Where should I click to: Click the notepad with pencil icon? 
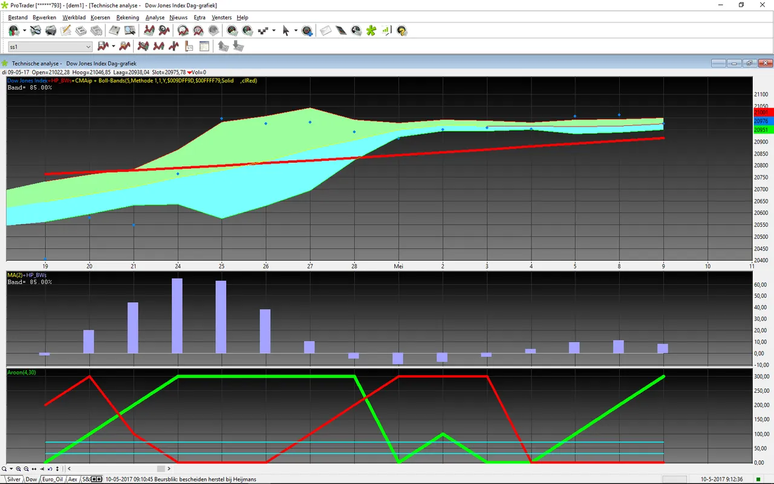click(66, 30)
